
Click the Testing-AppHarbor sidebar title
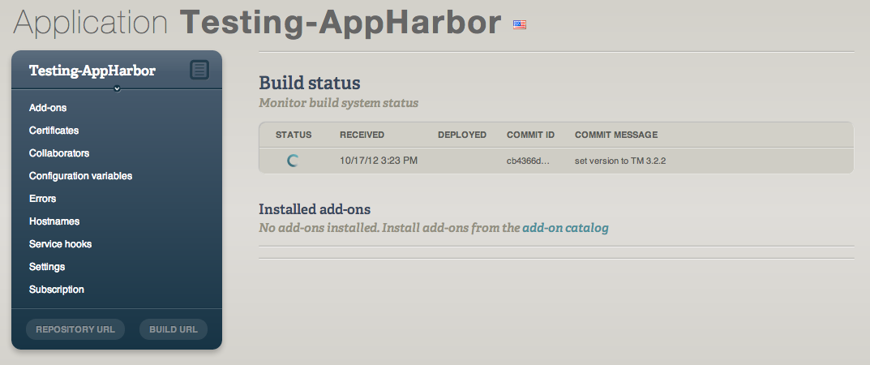pos(92,71)
